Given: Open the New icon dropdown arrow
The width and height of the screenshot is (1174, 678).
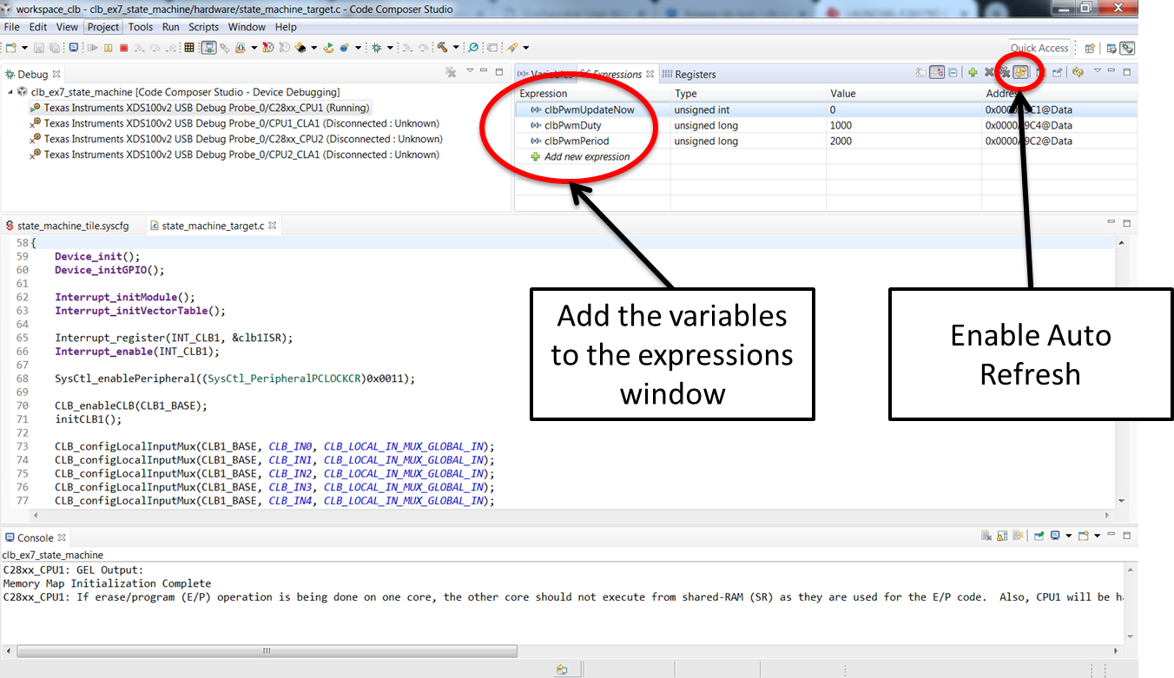Looking at the screenshot, I should (x=24, y=48).
